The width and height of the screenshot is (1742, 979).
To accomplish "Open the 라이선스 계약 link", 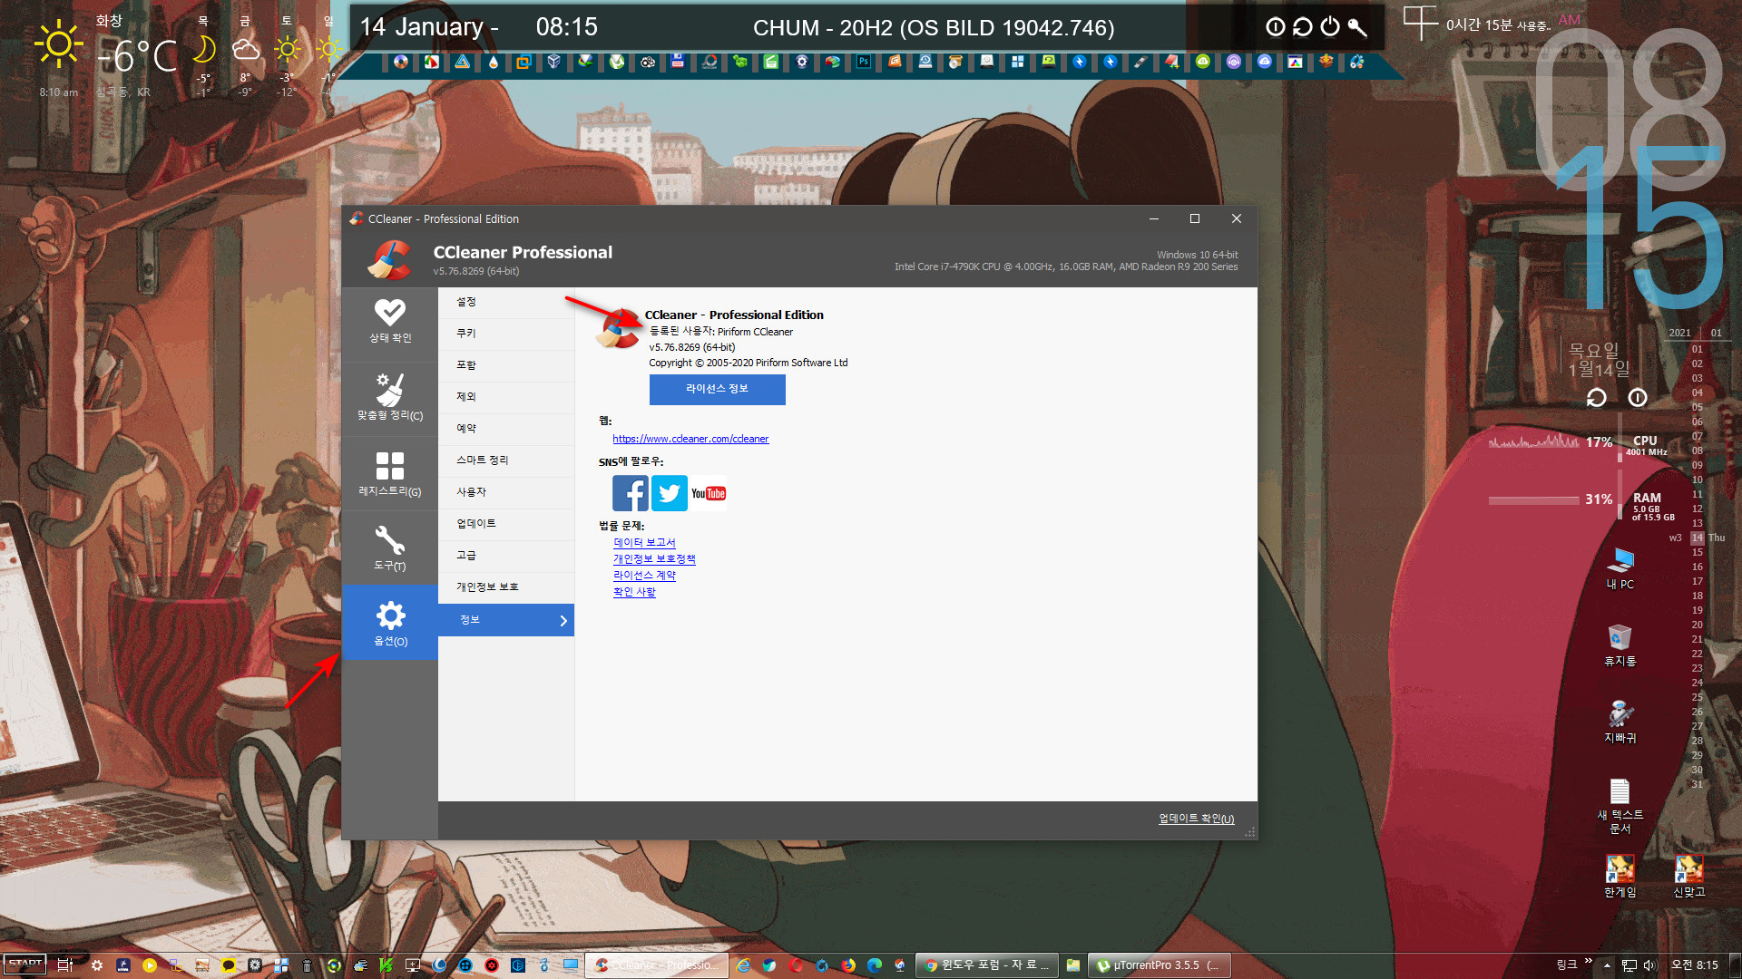I will (644, 576).
